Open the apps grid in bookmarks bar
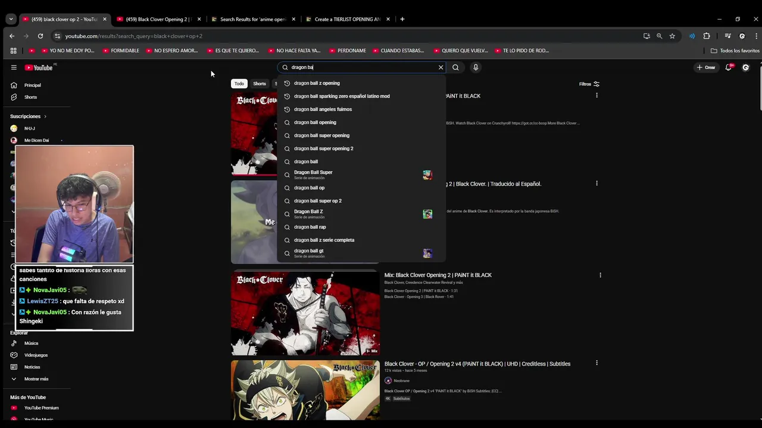 tap(13, 51)
